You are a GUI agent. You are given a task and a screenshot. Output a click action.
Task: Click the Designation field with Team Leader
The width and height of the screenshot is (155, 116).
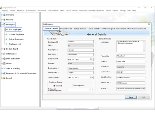[x=81, y=68]
